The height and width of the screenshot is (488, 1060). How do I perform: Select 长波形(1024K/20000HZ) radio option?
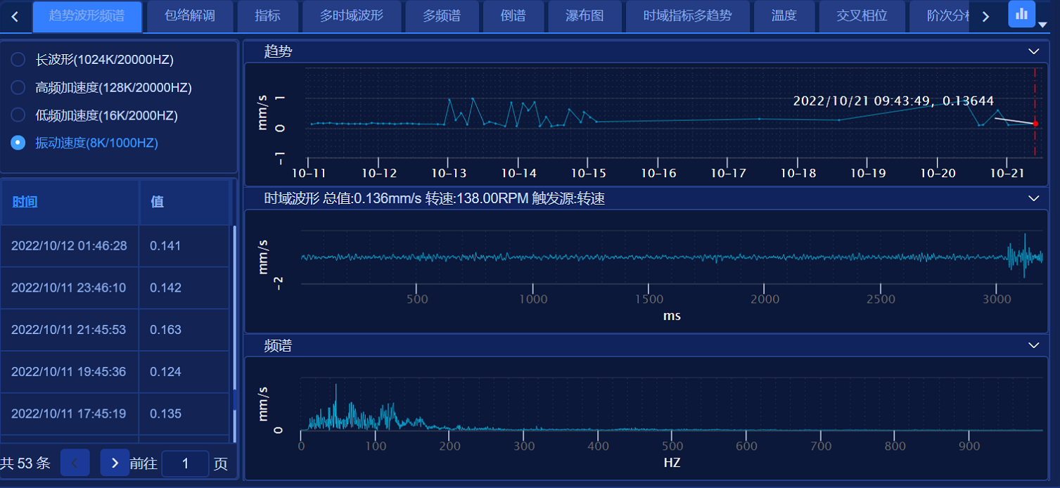coord(18,60)
